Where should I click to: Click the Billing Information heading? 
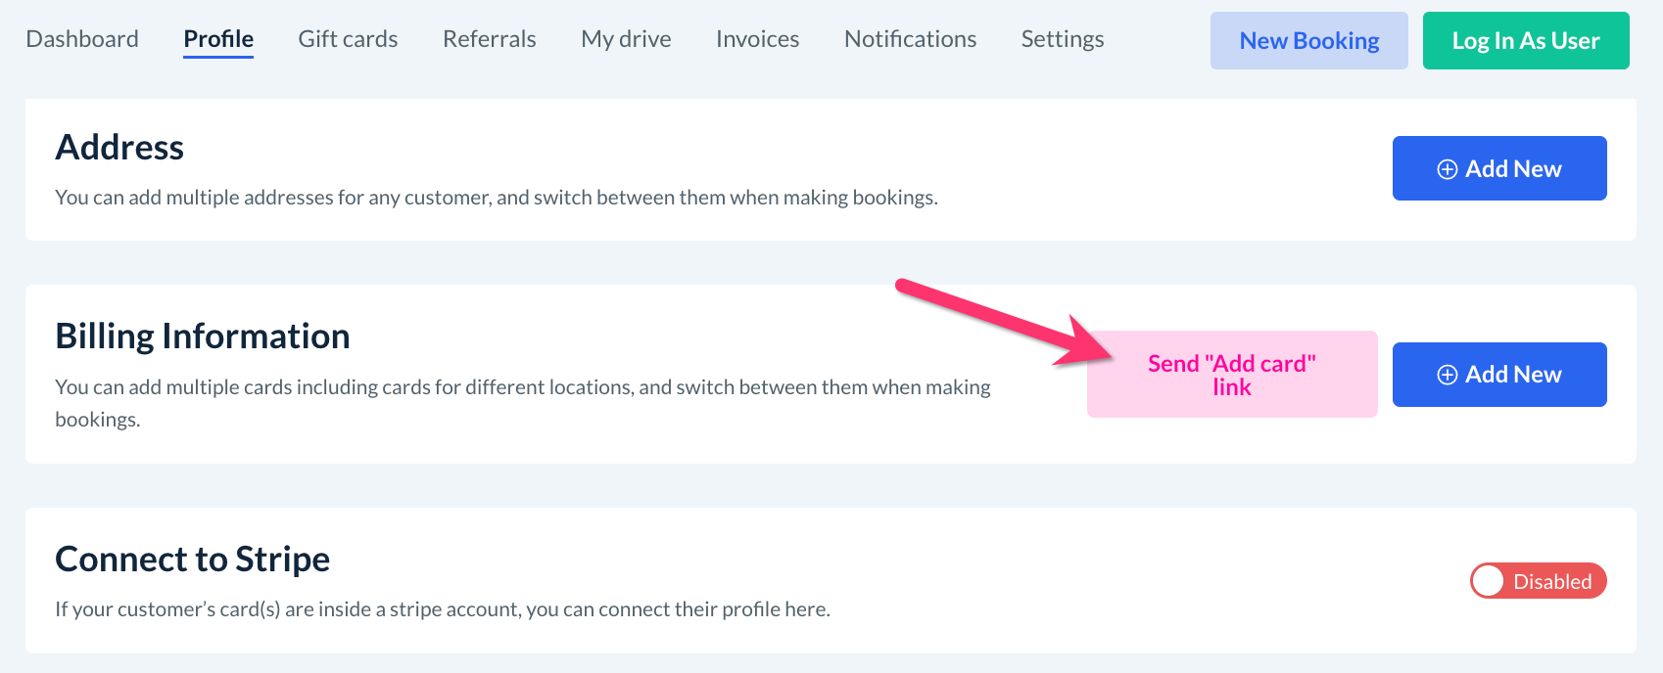coord(203,336)
